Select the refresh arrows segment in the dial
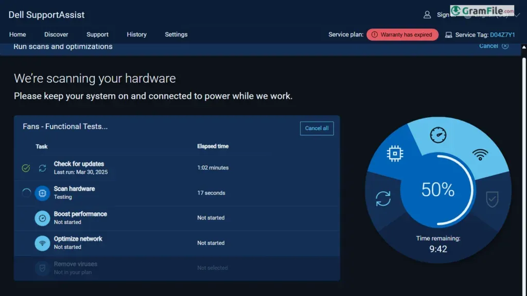This screenshot has height=296, width=527. pos(383,199)
